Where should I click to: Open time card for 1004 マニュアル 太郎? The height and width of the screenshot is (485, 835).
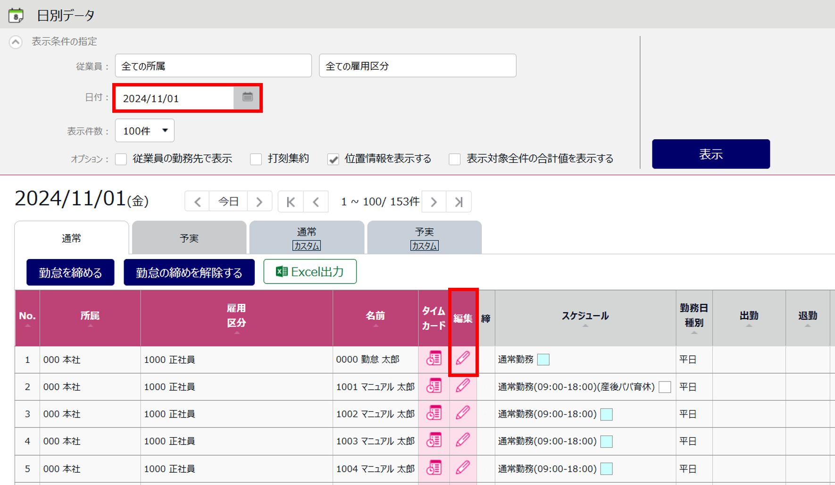[434, 468]
